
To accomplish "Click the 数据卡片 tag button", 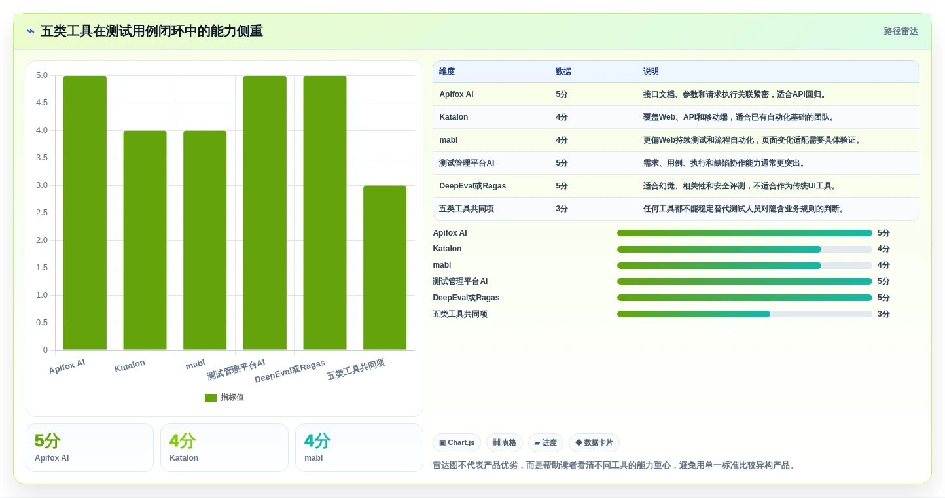I will click(x=594, y=443).
